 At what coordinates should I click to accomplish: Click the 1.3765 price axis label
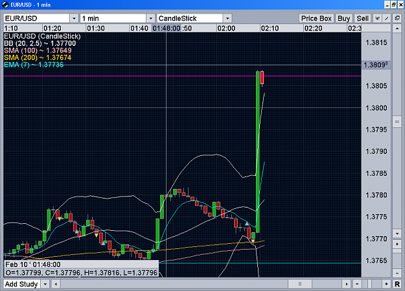(x=376, y=261)
